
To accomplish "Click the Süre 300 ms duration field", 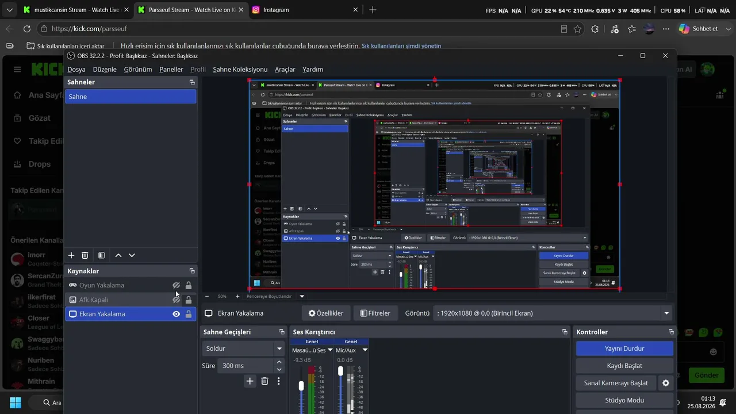I will (245, 366).
